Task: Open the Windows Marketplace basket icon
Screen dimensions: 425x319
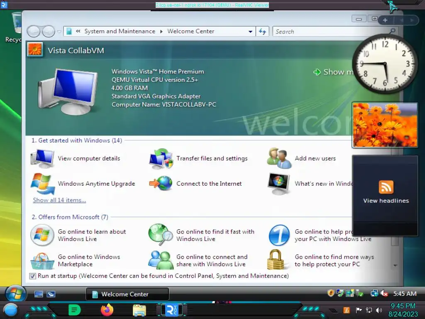Action: click(42, 261)
